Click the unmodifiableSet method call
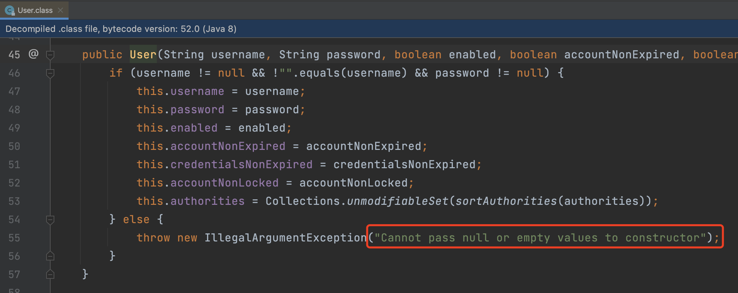This screenshot has width=738, height=293. tap(398, 201)
